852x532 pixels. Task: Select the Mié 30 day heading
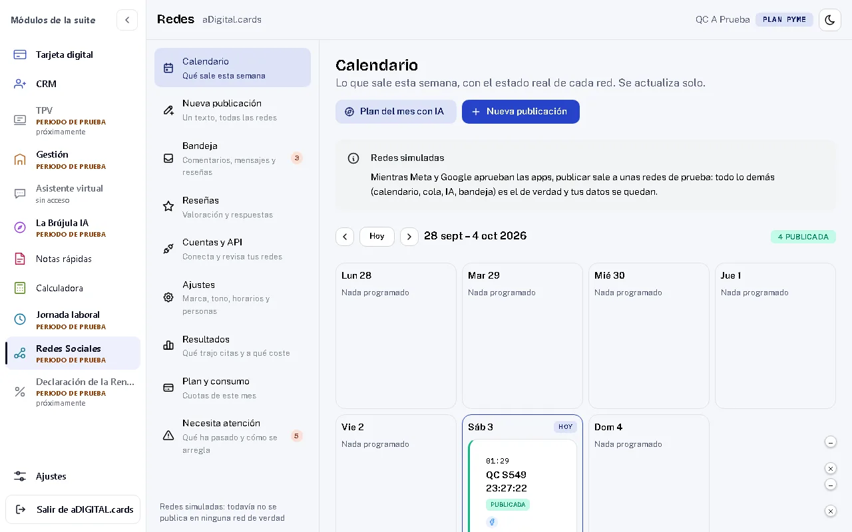coord(610,275)
